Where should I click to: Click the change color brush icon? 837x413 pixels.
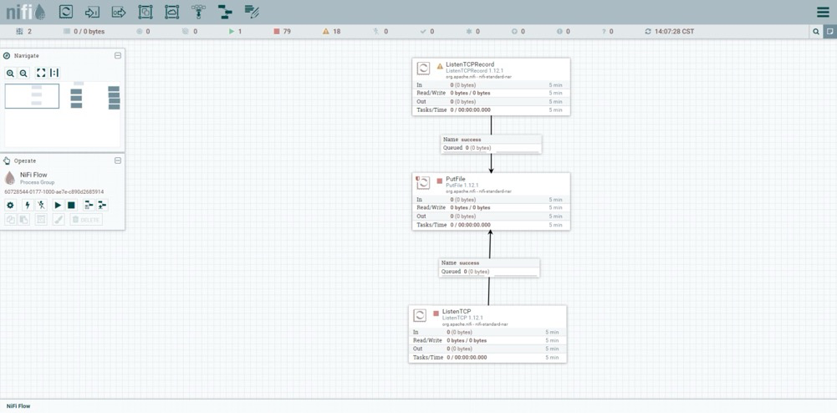point(59,219)
